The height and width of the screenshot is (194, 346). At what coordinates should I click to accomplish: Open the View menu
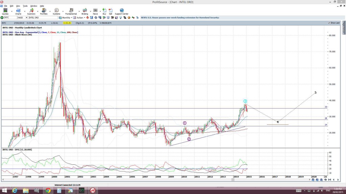(x=18, y=6)
